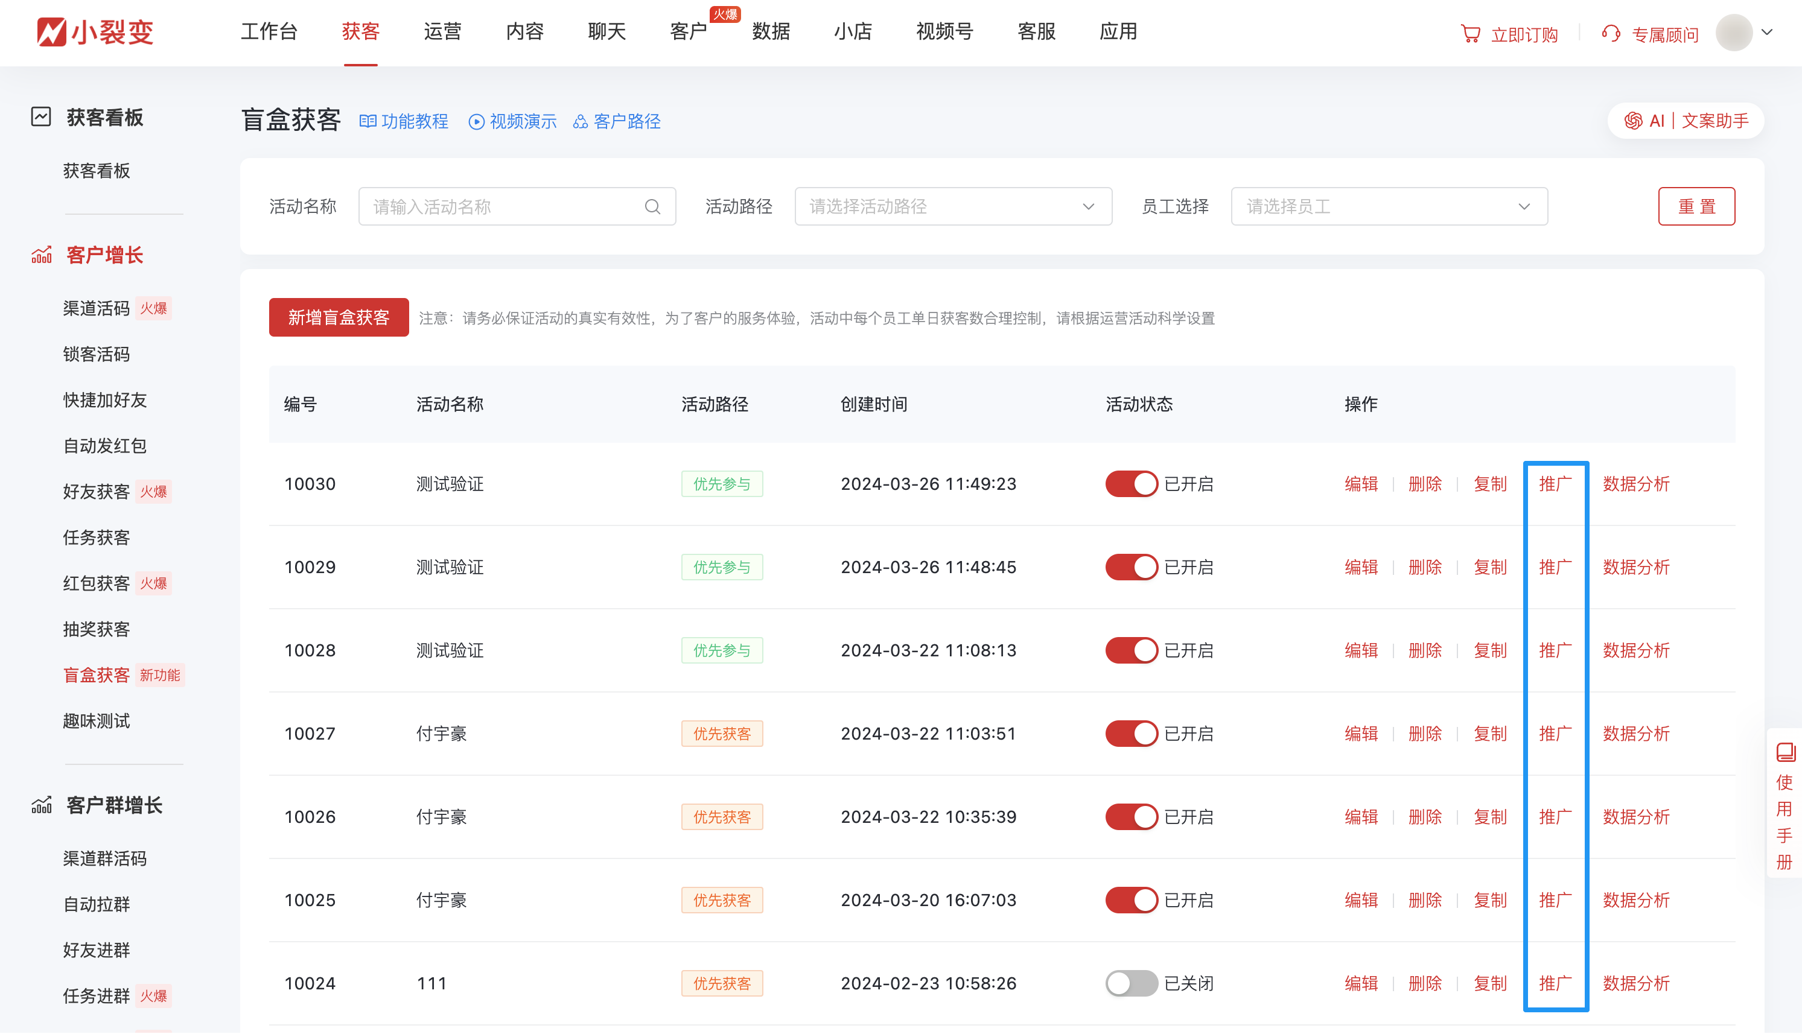
Task: Click the 获客看板 sidebar chart icon
Action: [x=41, y=116]
